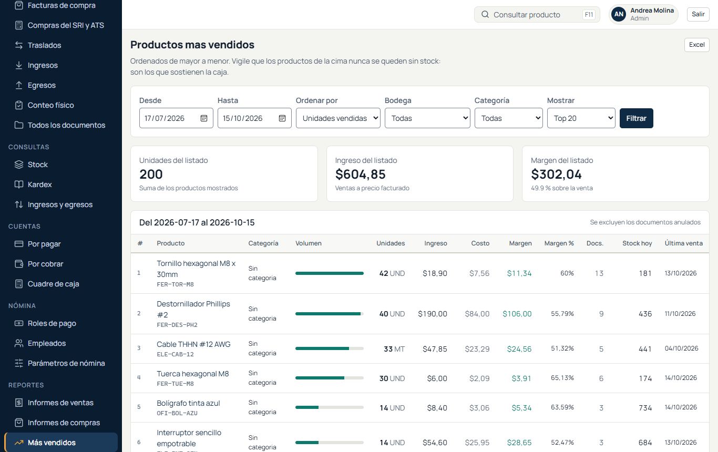This screenshot has width=718, height=452.
Task: Click the Kardex book icon
Action: pyautogui.click(x=19, y=184)
